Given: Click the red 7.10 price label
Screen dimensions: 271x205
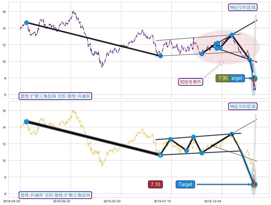Looking at the screenshot, I should click(155, 184).
